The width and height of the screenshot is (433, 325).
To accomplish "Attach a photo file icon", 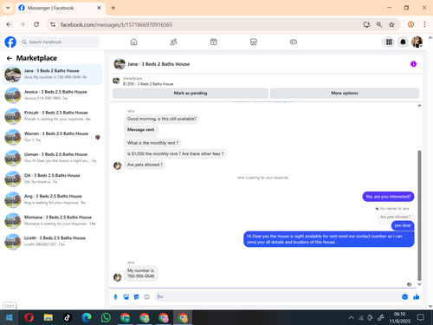I will coord(126,296).
